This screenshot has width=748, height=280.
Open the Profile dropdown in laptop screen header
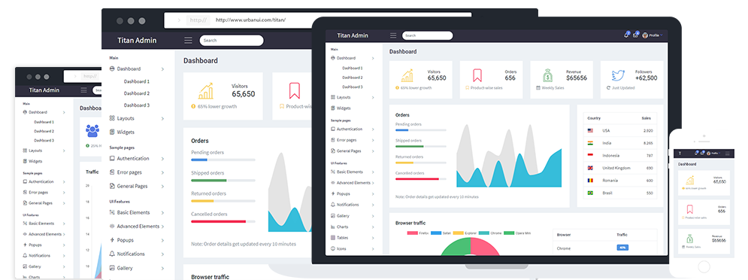coord(653,35)
